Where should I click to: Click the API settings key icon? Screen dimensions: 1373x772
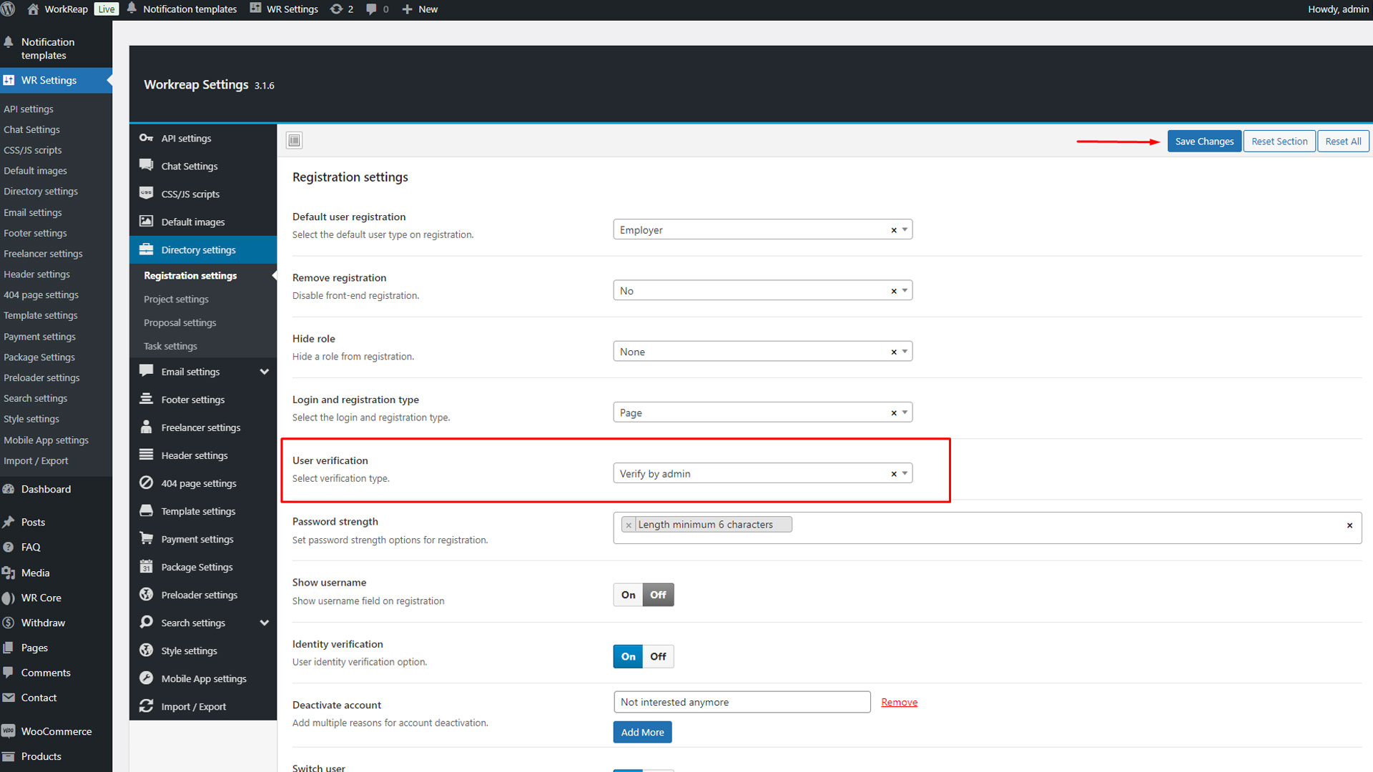tap(146, 138)
